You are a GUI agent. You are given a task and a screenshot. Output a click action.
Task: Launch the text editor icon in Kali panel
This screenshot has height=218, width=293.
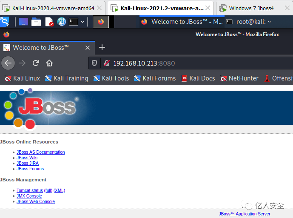click(x=49, y=22)
